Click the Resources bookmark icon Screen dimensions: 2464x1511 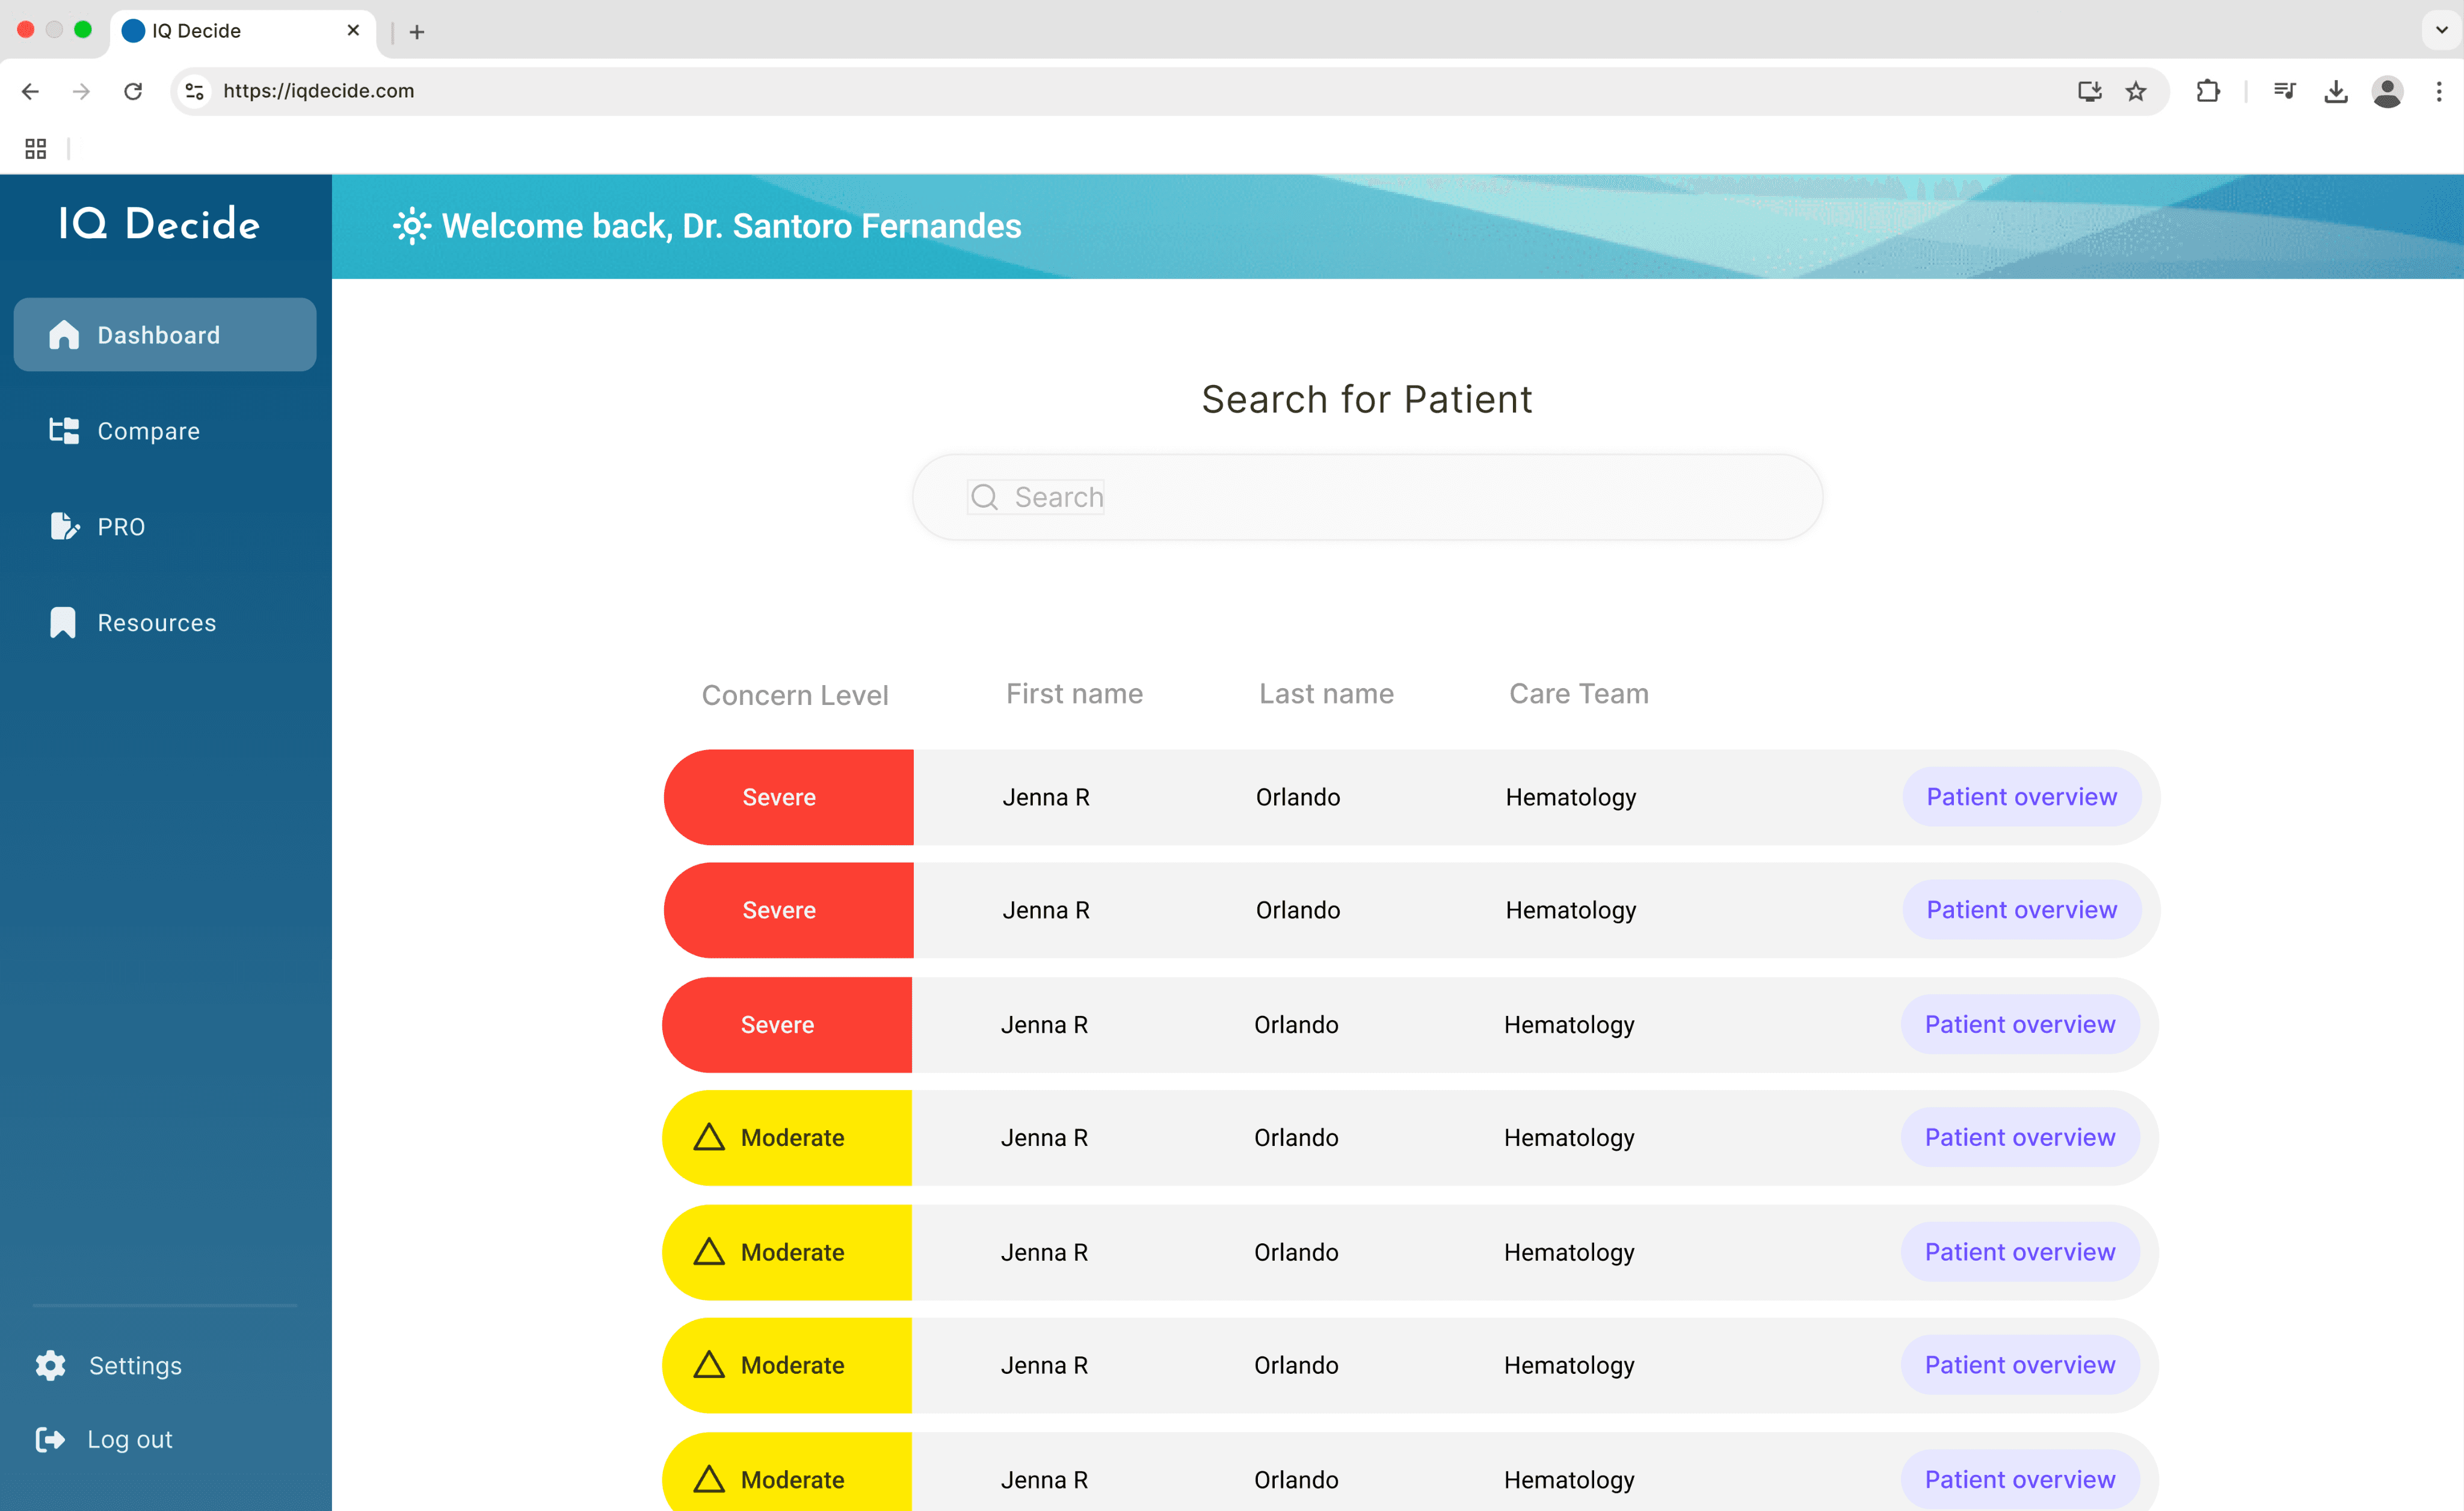[x=63, y=622]
